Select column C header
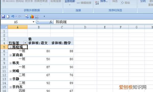This screenshot has height=92, width=153. click(62, 27)
